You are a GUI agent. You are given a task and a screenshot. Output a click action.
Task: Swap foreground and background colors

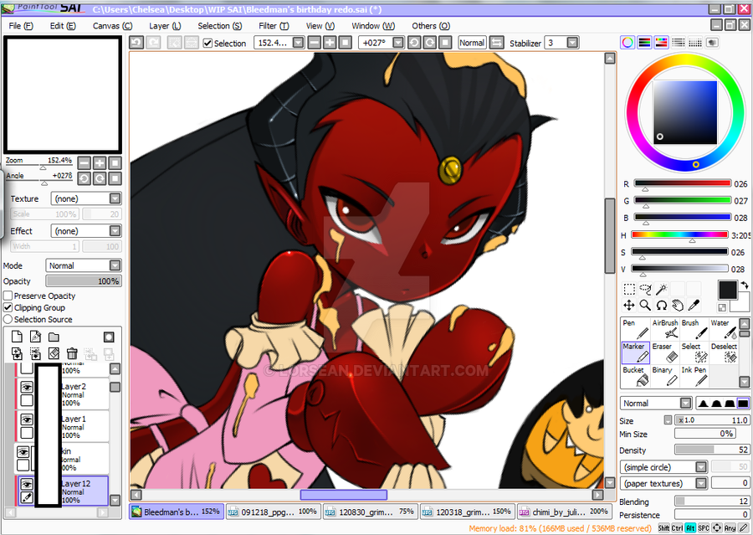(x=745, y=285)
